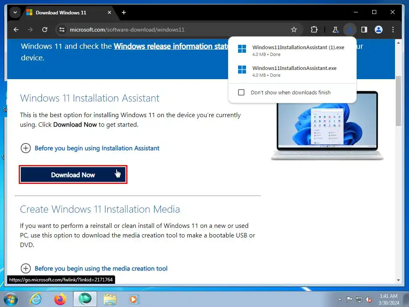Click the vertical scrollbar thumb

[398, 101]
